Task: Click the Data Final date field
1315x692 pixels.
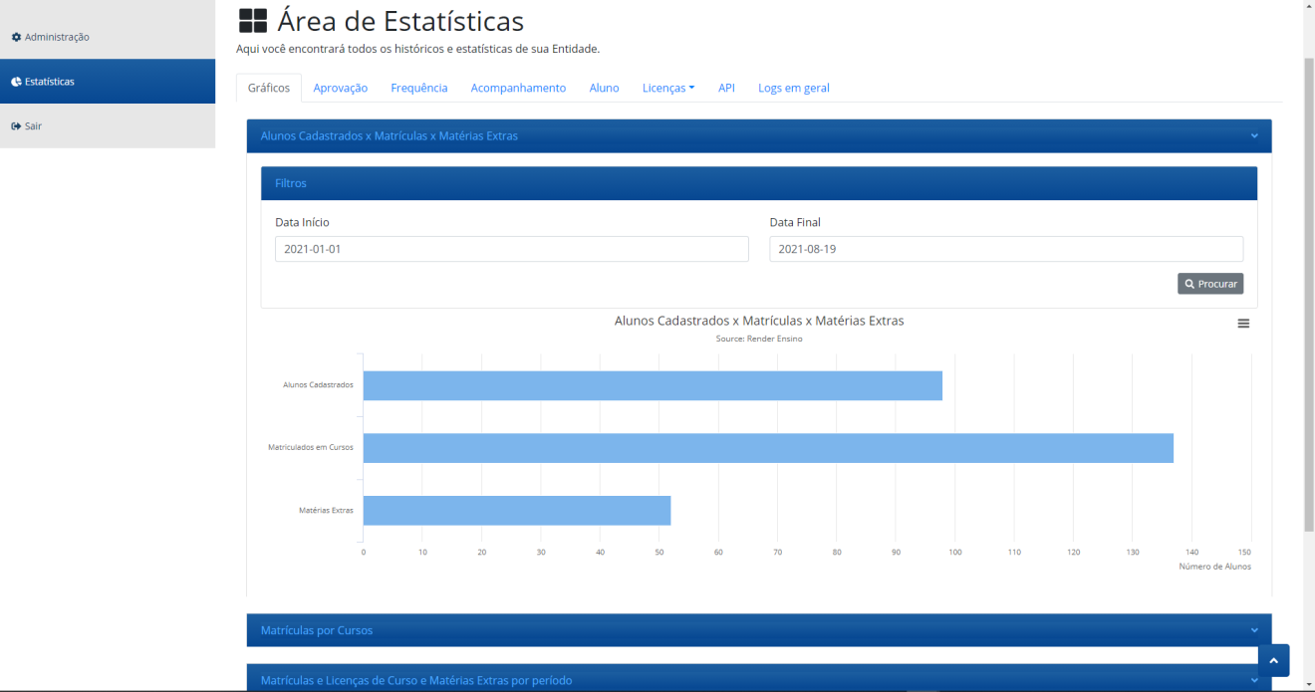Action: 1005,248
